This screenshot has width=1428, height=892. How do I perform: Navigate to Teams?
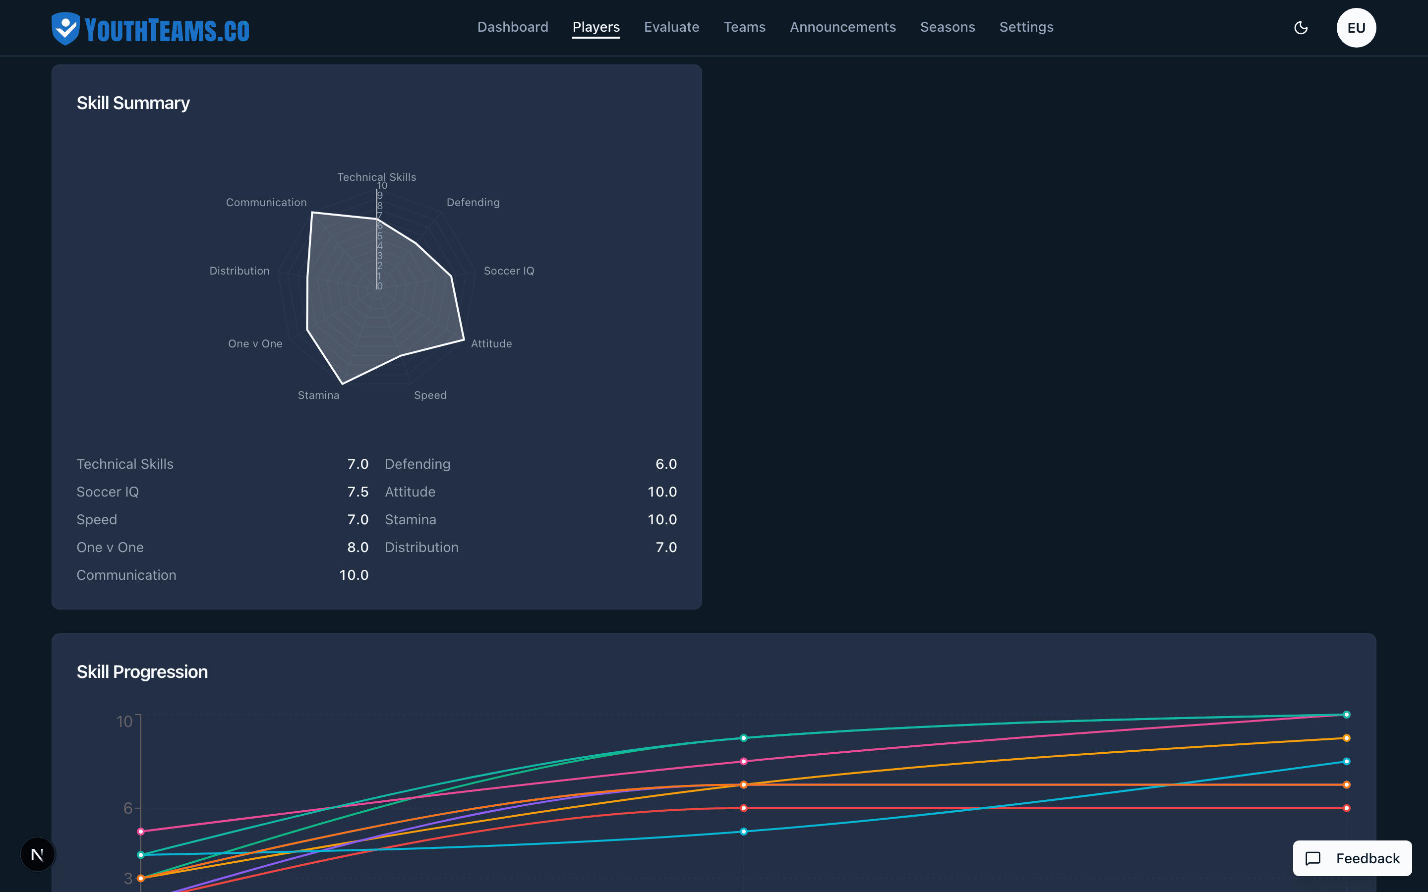[x=745, y=27]
